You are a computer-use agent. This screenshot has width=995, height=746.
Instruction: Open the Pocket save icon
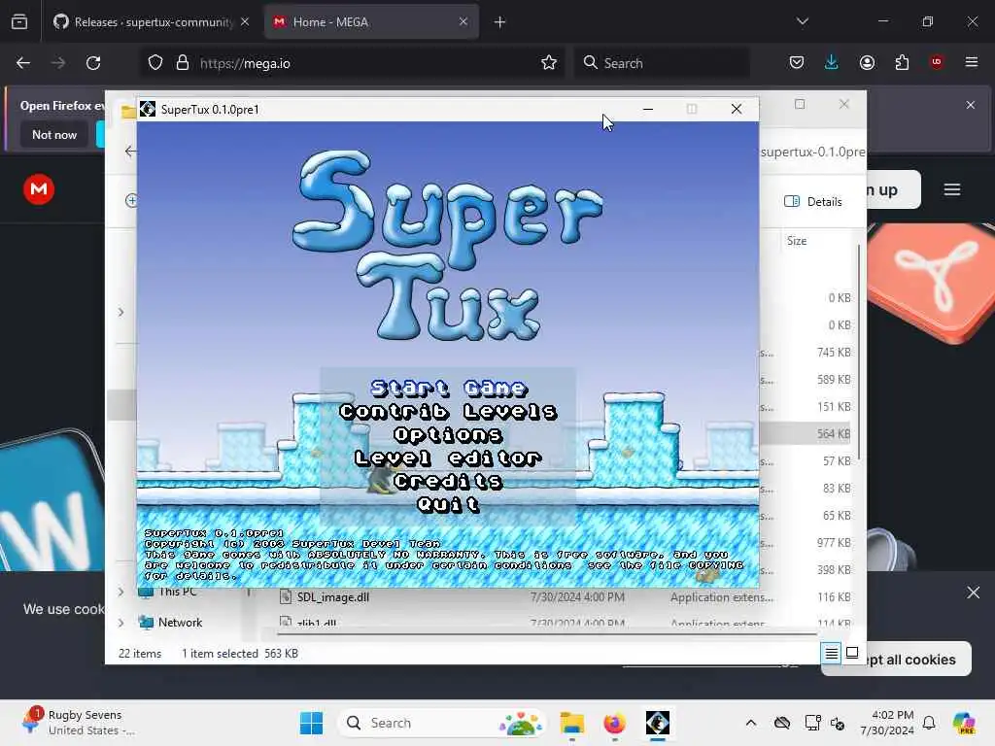(x=797, y=63)
